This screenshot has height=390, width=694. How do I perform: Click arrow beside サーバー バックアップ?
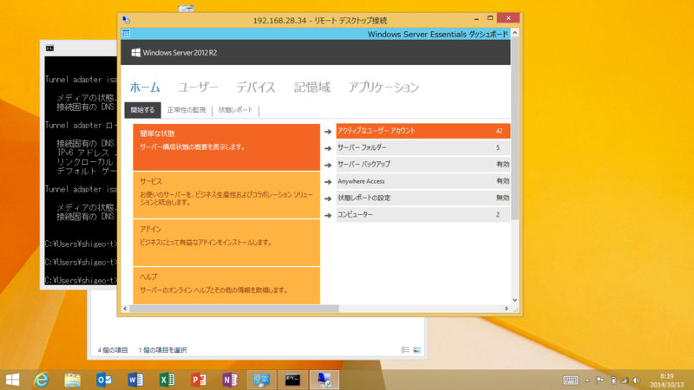coord(328,165)
